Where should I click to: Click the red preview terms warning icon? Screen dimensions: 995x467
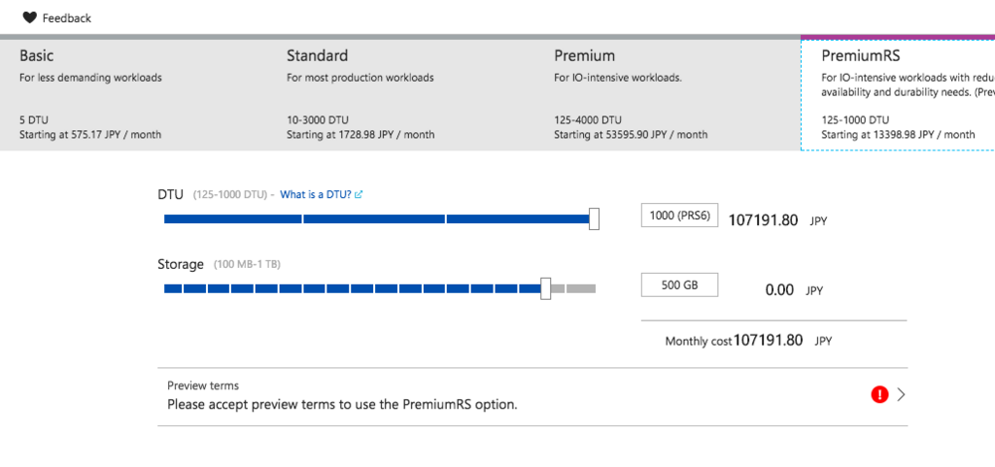(879, 394)
